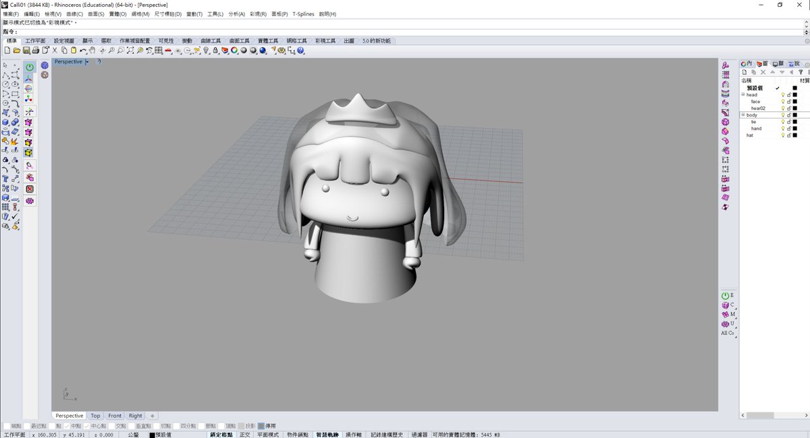
Task: Collapse the body layer tree
Action: click(743, 115)
